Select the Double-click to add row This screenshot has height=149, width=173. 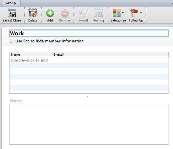pos(89,60)
